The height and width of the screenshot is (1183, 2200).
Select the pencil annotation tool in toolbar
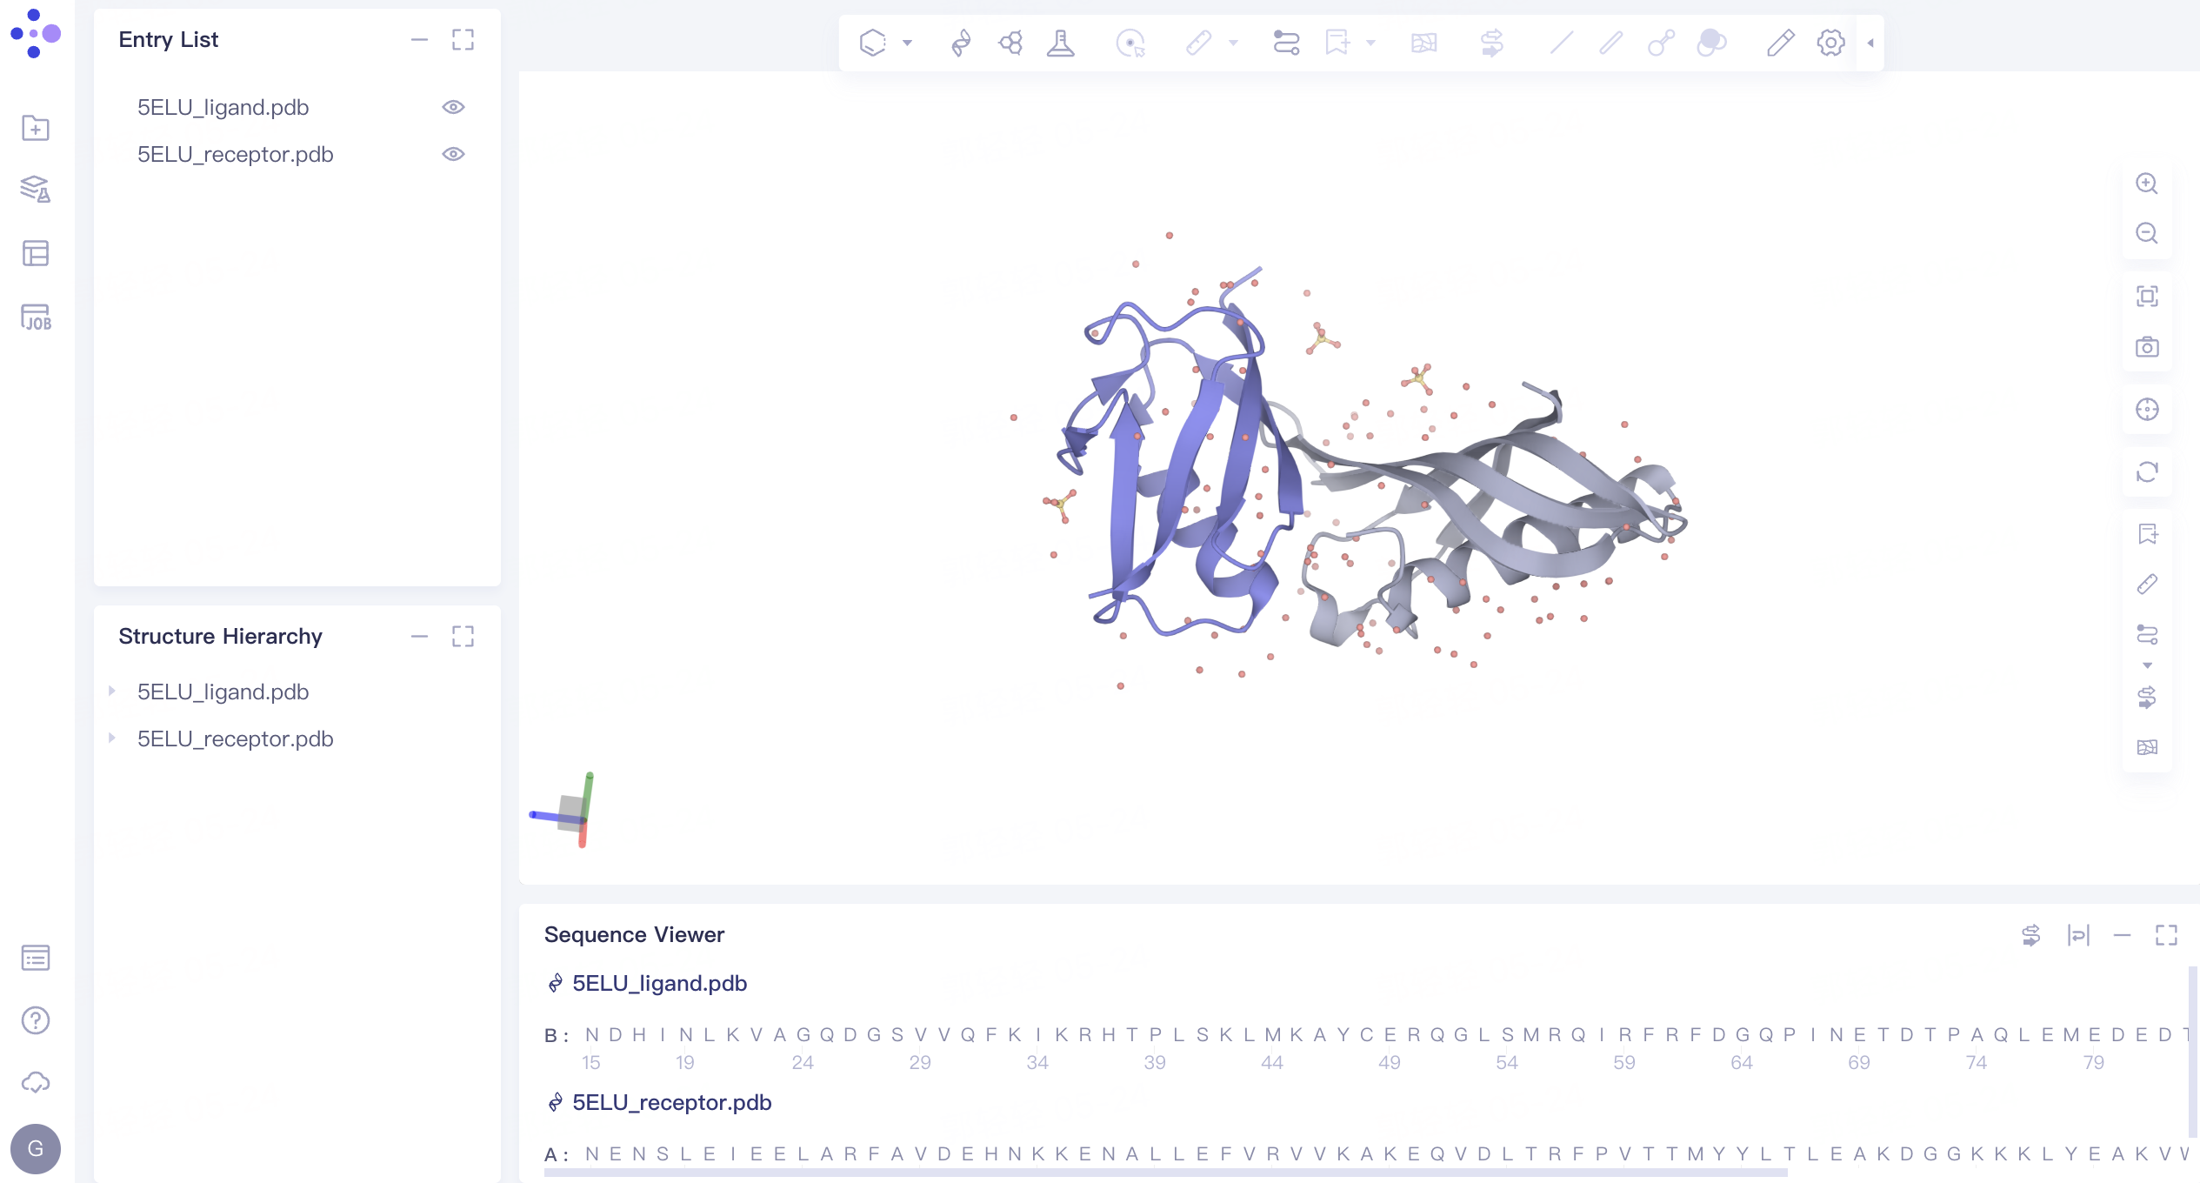pos(1779,42)
